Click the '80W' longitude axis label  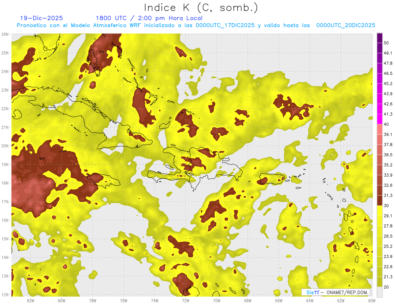(x=61, y=301)
